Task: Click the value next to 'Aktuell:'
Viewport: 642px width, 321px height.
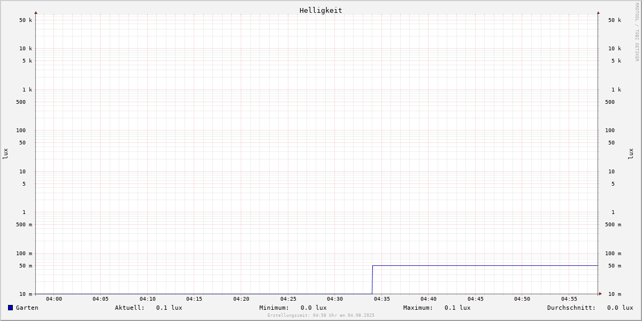Action: pos(169,308)
